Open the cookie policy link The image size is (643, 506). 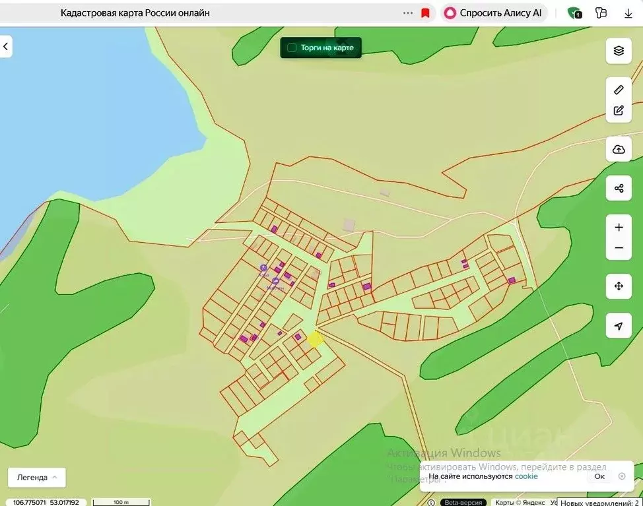click(x=526, y=476)
